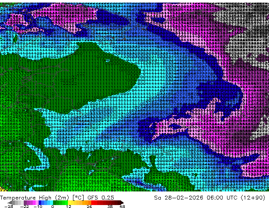269x208 pixels.
Task: Click the date 'Sa 28-02-2026'
Action: [x=179, y=198]
